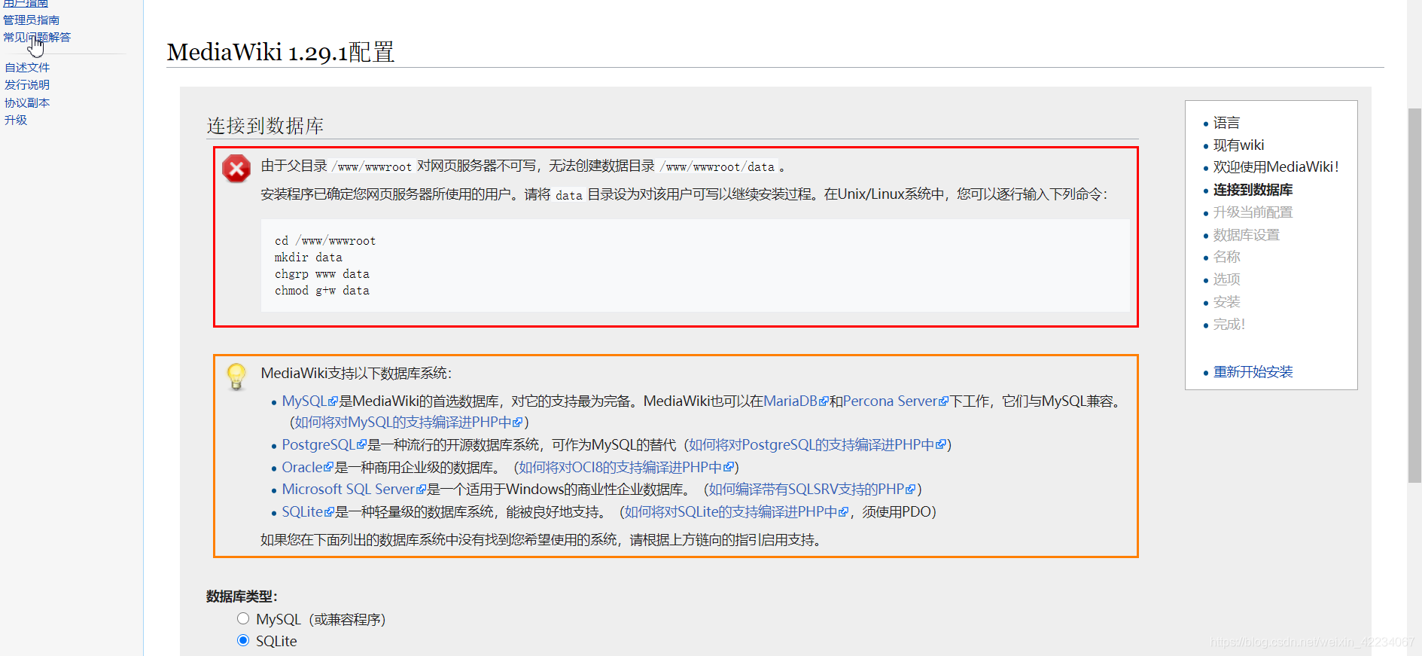Screen dimensions: 1422x656
Task: Click 欢迎使用MediaWiki! installer step
Action: click(x=1276, y=167)
